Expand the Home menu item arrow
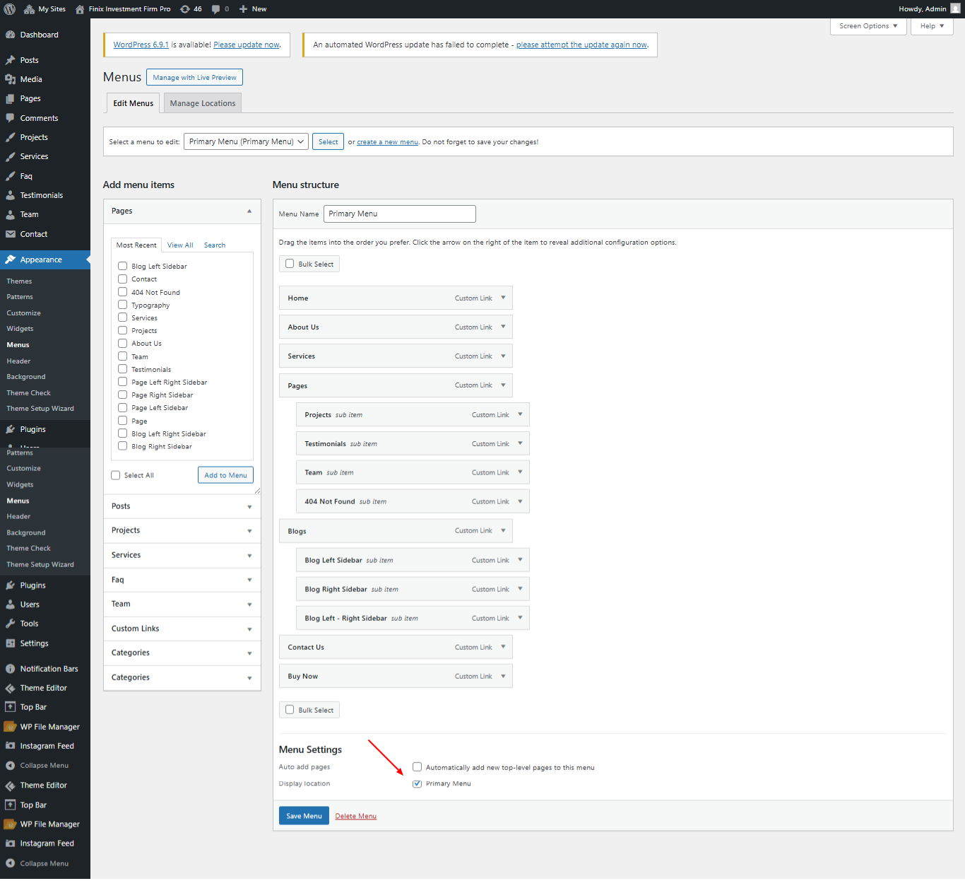 point(503,298)
